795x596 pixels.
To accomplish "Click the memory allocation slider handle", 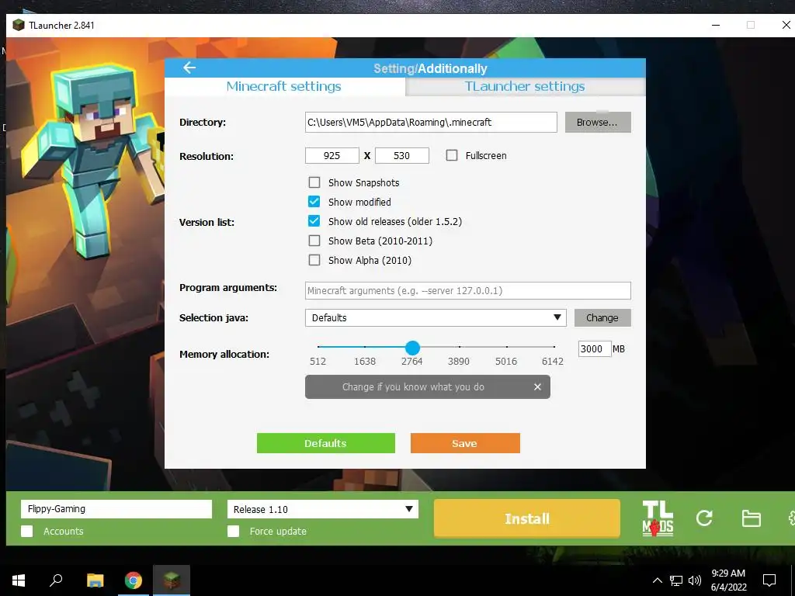I will (x=413, y=347).
